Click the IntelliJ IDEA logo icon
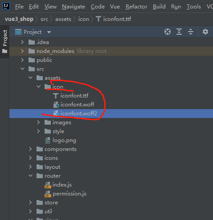The width and height of the screenshot is (213, 220). 6,6
